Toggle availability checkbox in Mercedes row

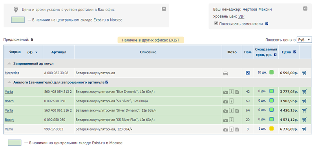point(248,73)
